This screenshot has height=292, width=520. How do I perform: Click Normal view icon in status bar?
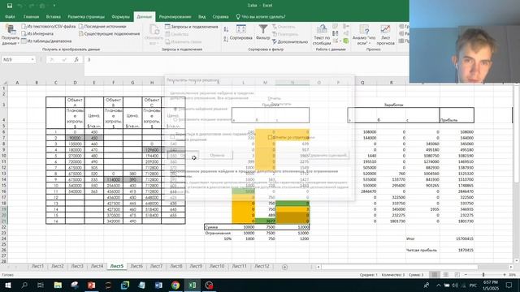tap(435, 275)
